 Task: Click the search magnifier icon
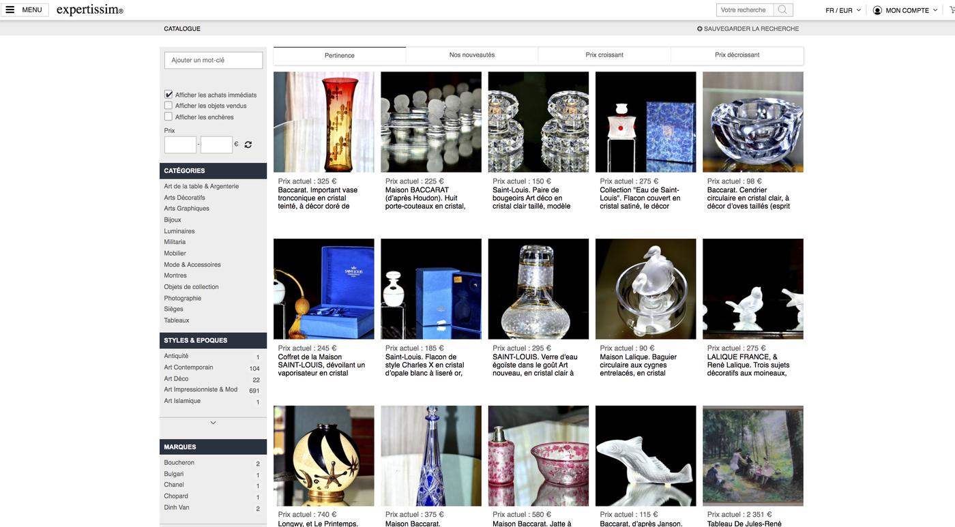pyautogui.click(x=782, y=10)
